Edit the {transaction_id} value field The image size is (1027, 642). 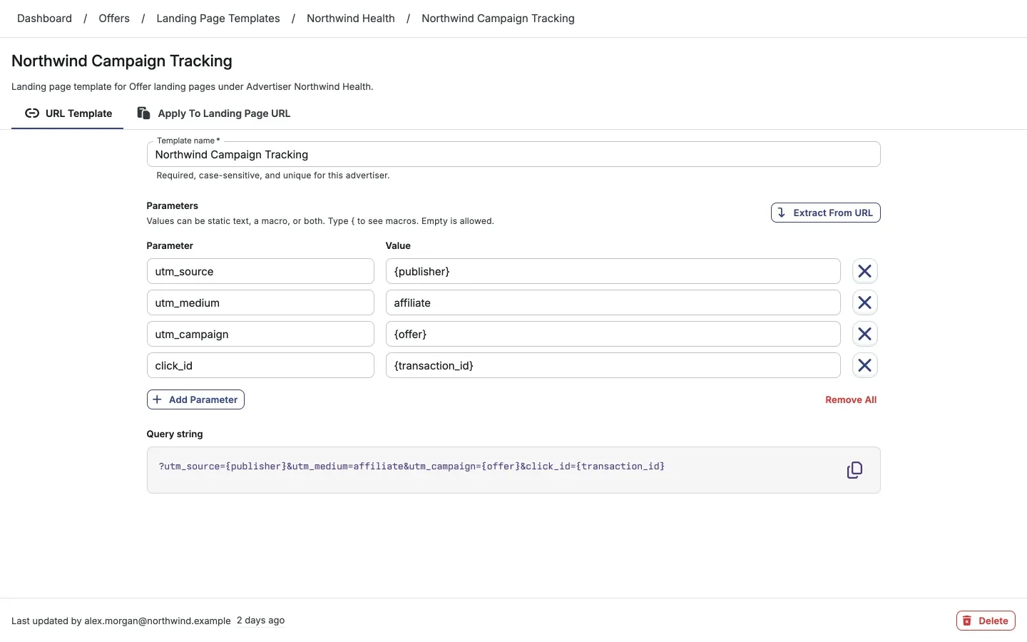(x=613, y=365)
